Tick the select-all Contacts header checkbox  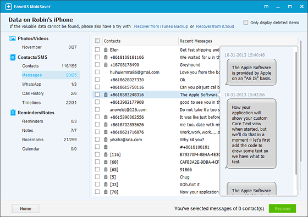point(97,41)
